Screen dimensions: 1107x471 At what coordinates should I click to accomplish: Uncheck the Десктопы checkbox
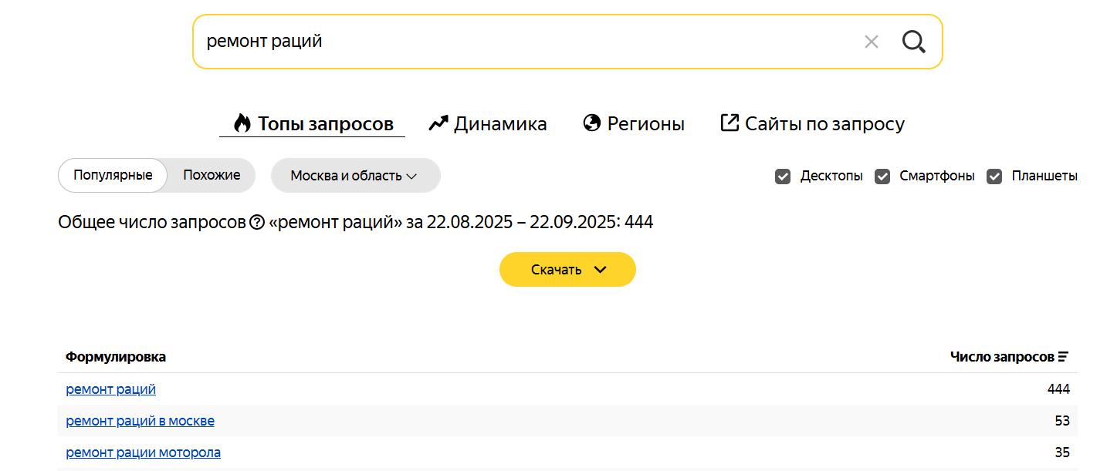[x=783, y=177]
